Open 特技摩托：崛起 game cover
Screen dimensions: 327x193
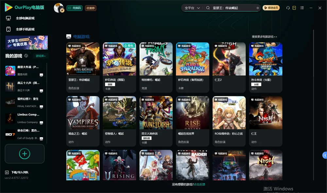156,59
